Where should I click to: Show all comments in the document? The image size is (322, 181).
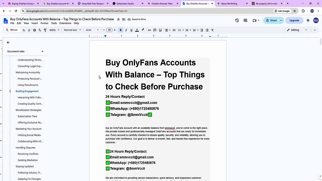(x=245, y=20)
